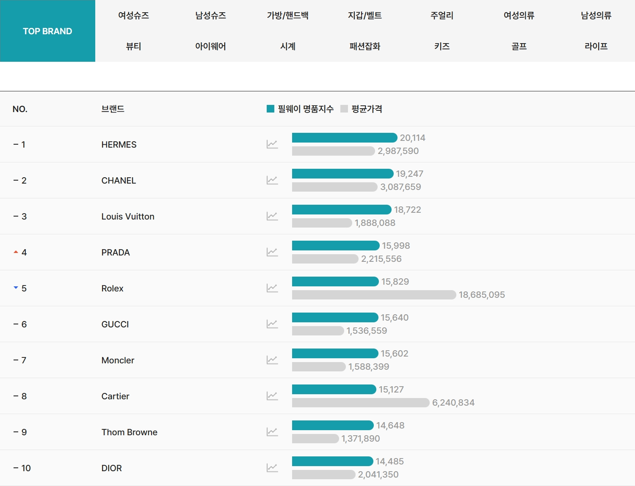Click the Rolex brand name
Screen dimensions: 635x486
[112, 288]
